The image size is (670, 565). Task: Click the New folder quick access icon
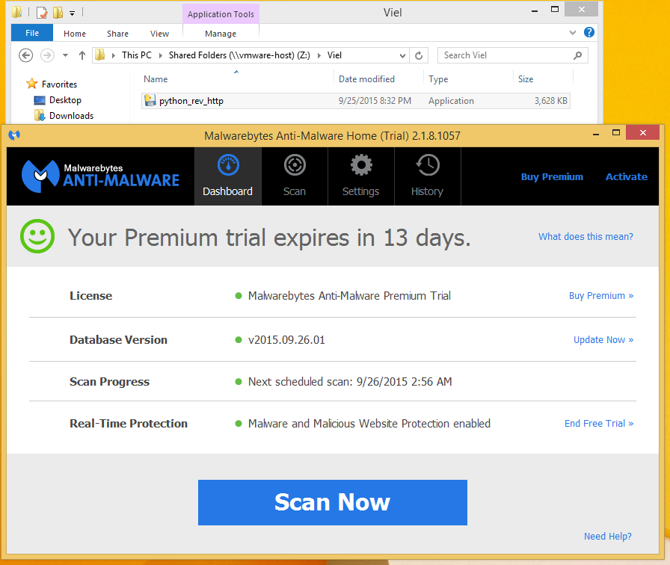58,13
